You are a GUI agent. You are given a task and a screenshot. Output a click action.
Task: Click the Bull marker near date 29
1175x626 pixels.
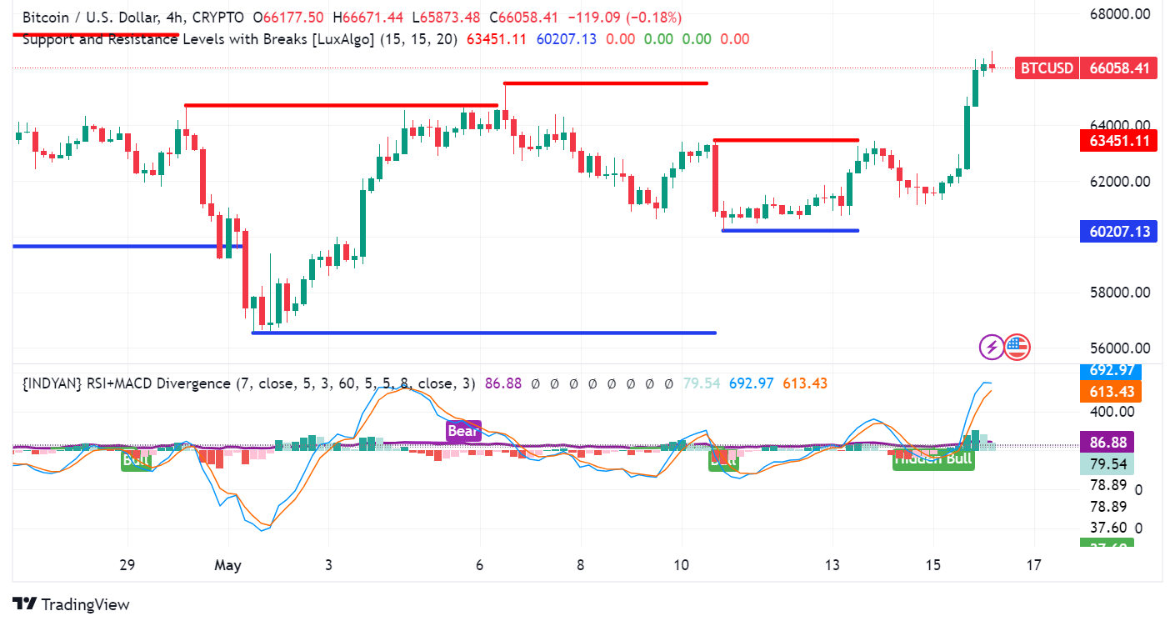(x=137, y=459)
